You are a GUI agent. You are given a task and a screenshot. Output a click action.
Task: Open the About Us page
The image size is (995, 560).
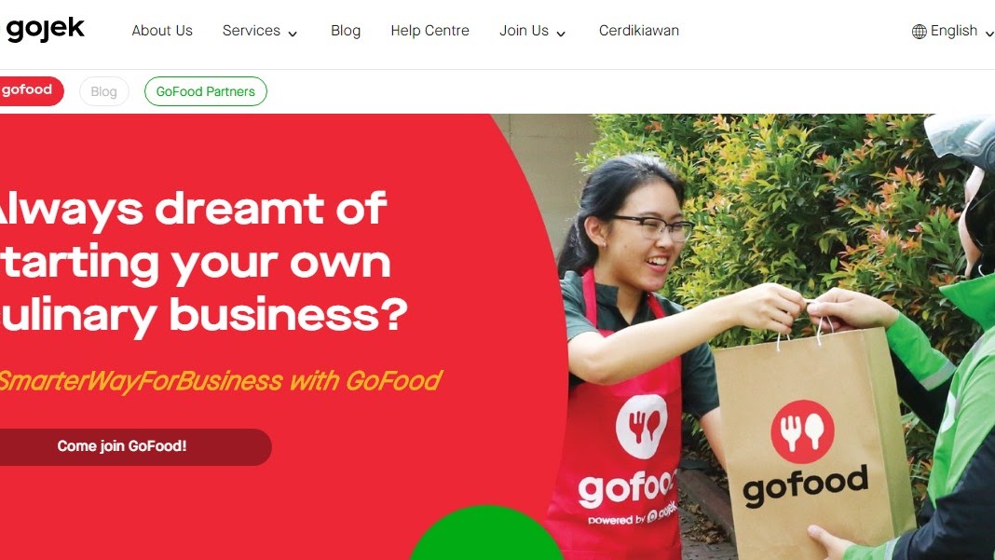(162, 31)
